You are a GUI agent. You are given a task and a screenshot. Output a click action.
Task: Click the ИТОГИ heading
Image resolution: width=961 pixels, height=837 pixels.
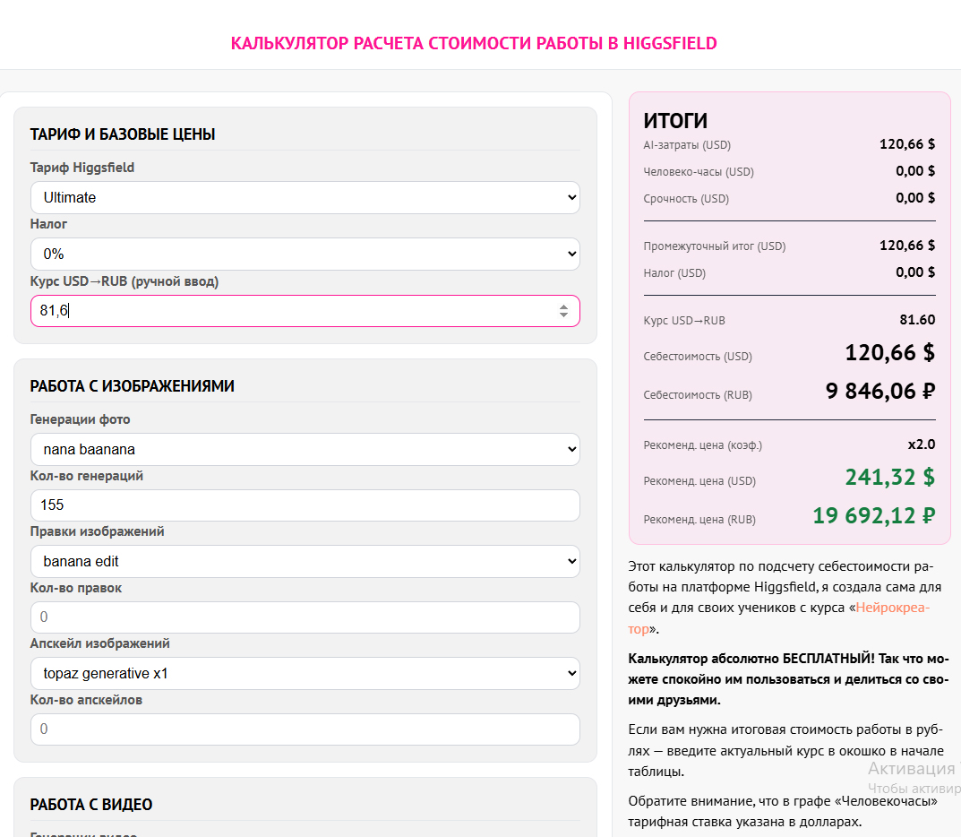pyautogui.click(x=675, y=121)
